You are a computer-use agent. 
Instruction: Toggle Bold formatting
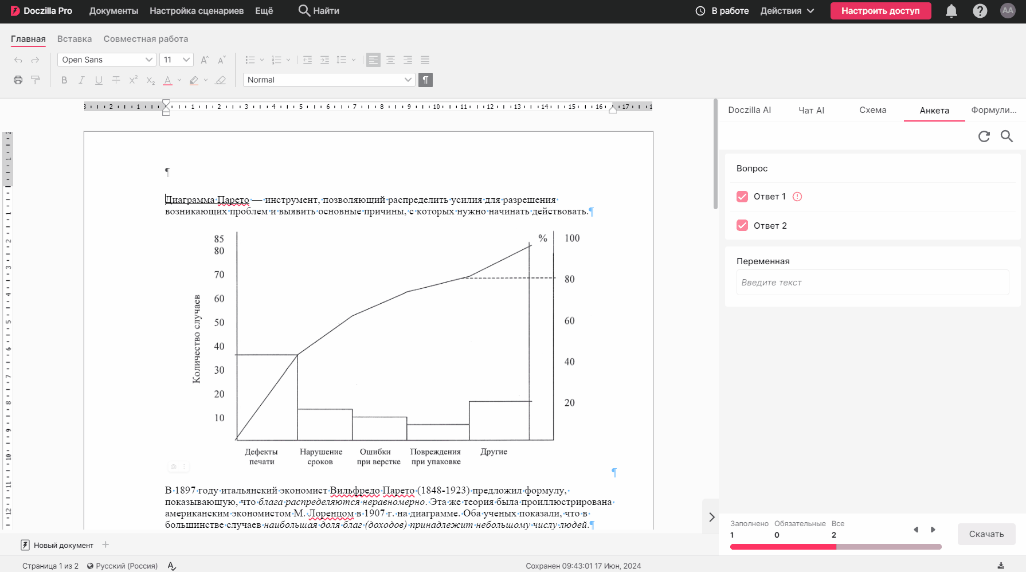64,80
